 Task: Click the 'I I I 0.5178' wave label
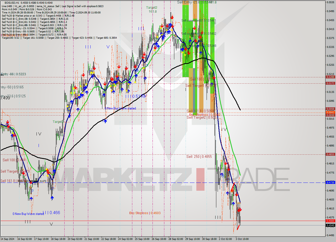click(x=136, y=96)
